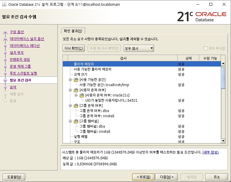The image size is (231, 182).
Task: Click the step bullet for 필요 조건 검사
Action: (5, 80)
